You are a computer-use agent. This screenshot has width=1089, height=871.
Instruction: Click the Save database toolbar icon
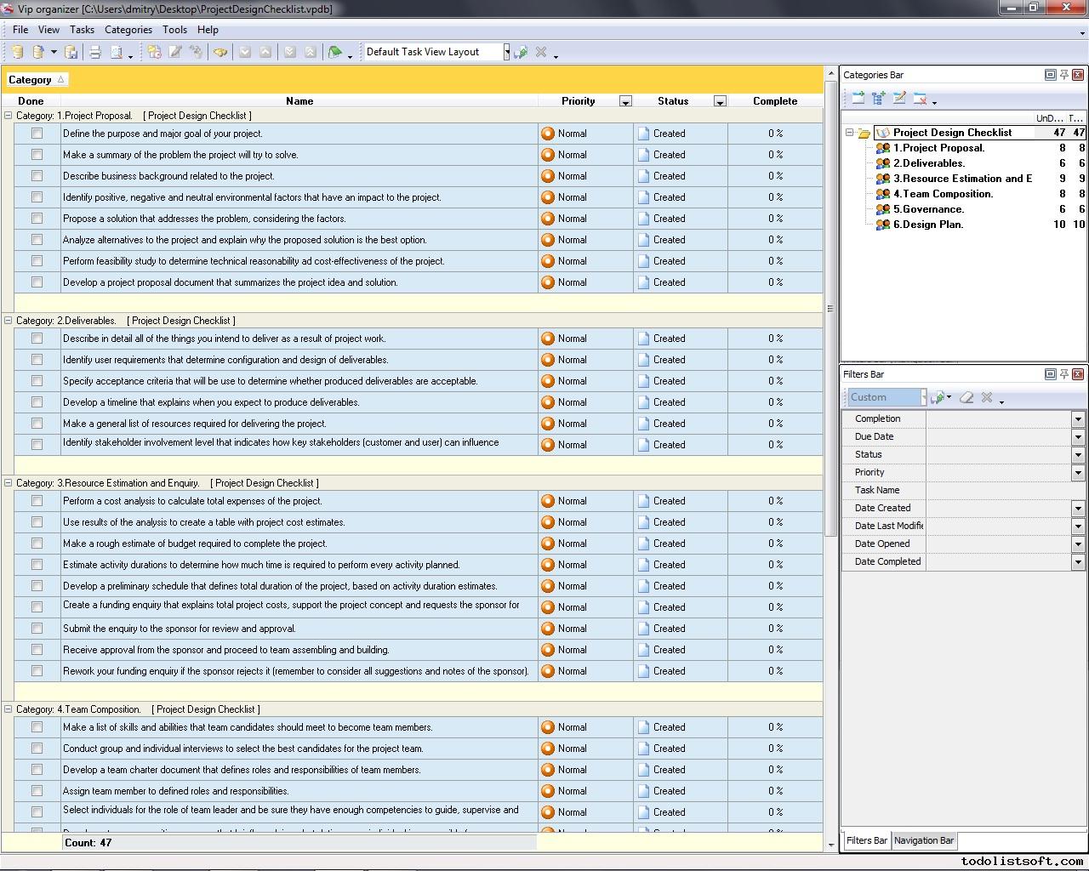tap(71, 53)
